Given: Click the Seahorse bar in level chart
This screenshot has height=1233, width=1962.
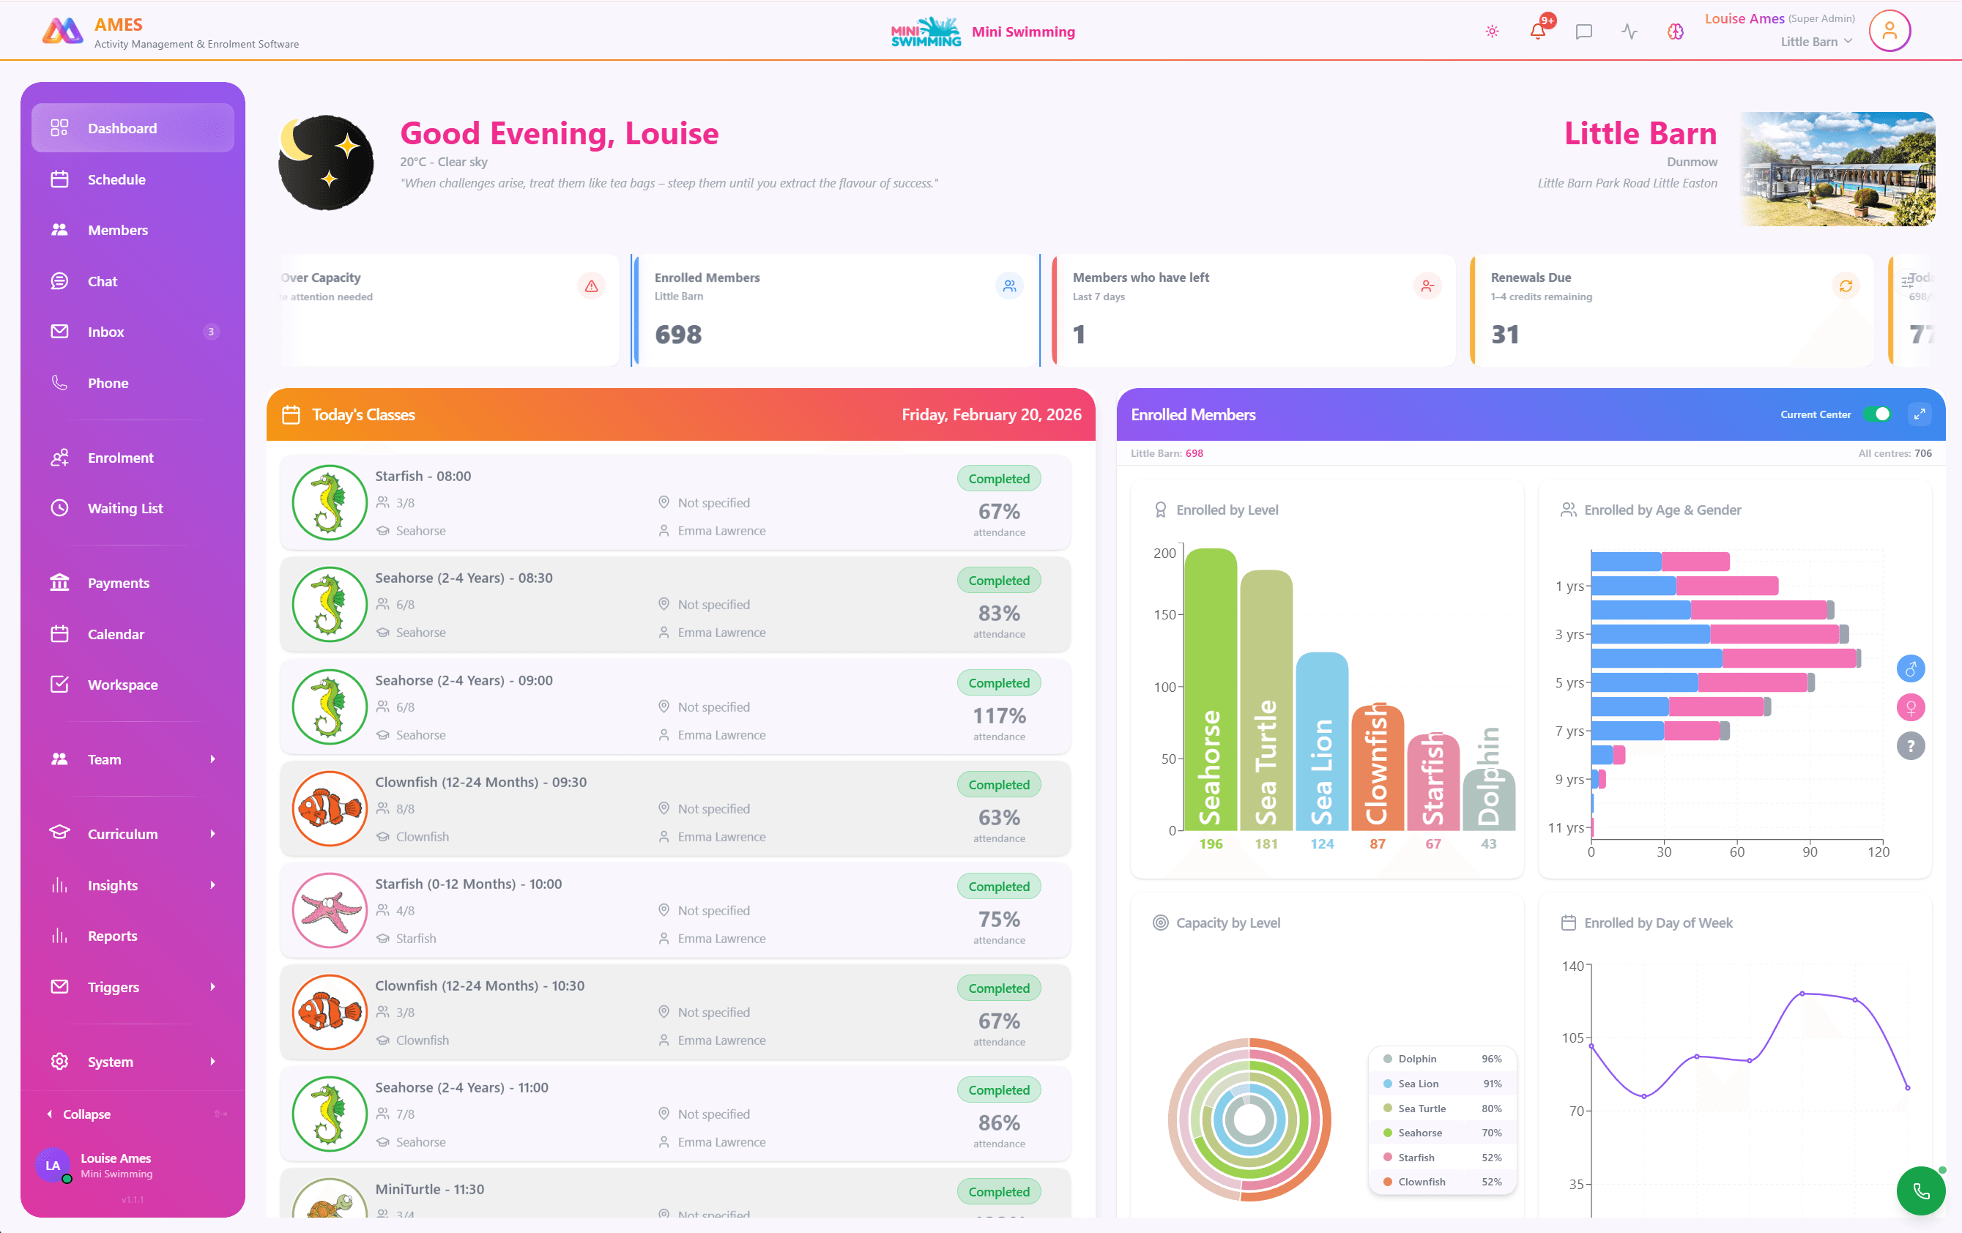Looking at the screenshot, I should coord(1211,690).
